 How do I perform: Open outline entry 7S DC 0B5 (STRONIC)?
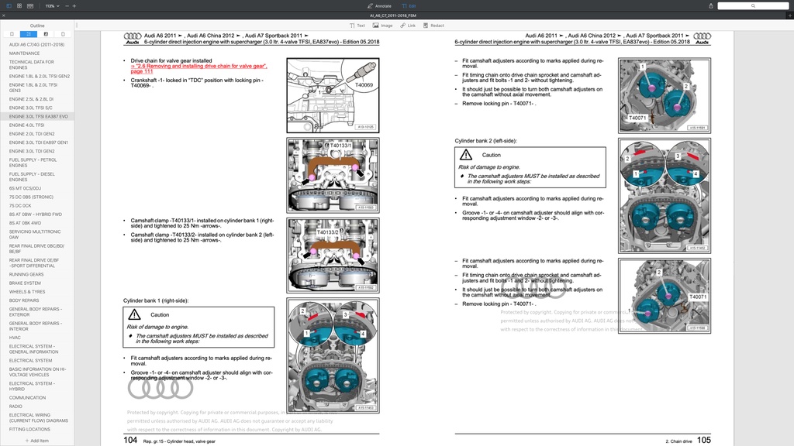[x=31, y=197]
